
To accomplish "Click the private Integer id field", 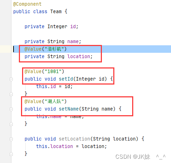I will tap(51, 26).
